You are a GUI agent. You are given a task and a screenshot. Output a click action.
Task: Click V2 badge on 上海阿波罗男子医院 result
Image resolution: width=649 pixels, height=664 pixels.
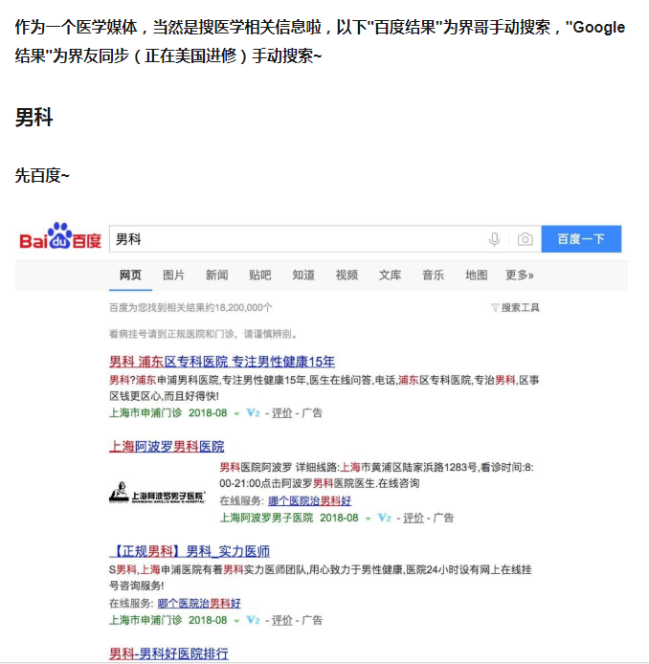[384, 518]
